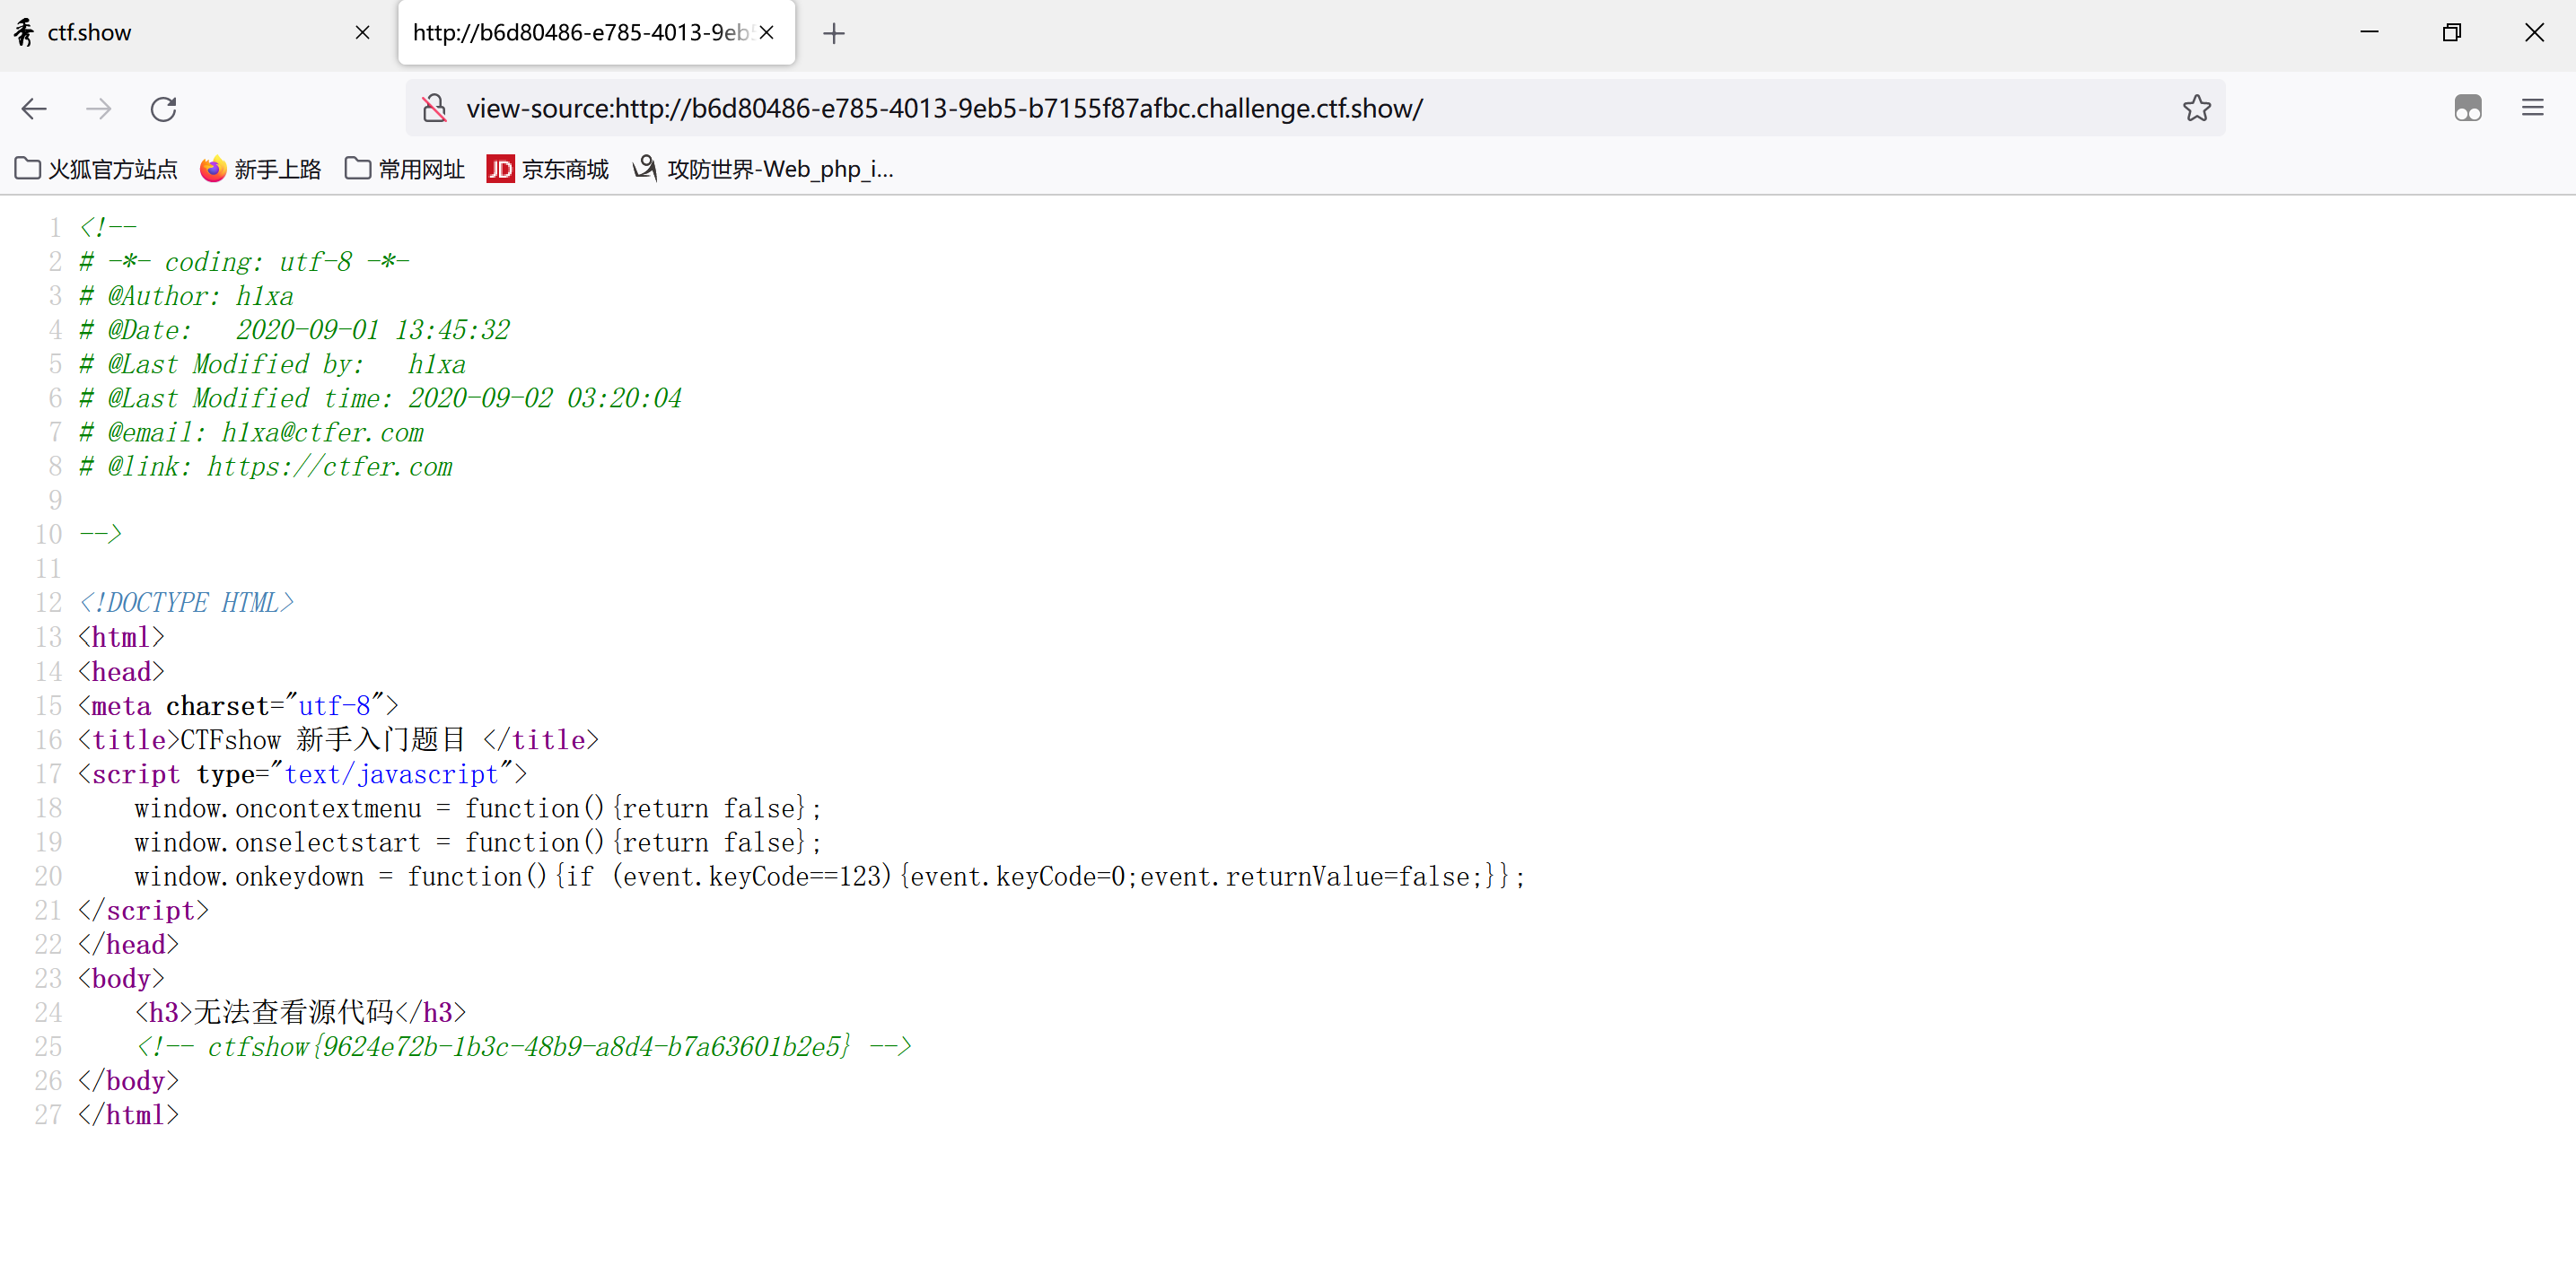2576x1283 pixels.
Task: Click the closing </body> tag line
Action: 128,1080
